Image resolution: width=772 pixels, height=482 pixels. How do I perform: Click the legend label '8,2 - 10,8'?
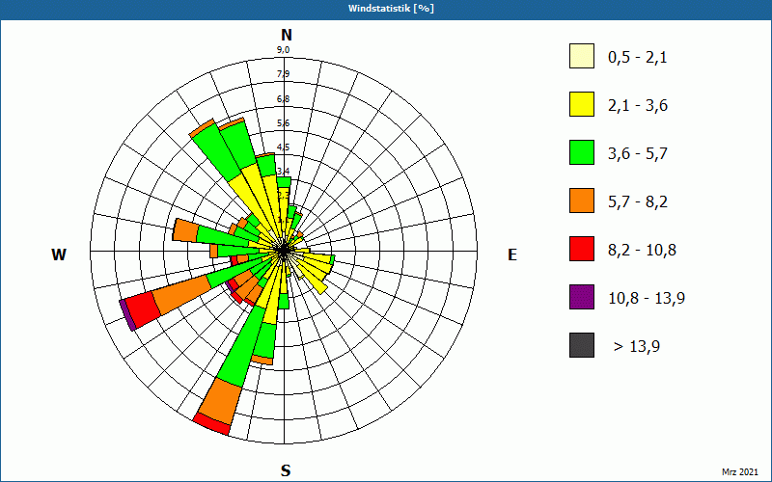pyautogui.click(x=642, y=251)
